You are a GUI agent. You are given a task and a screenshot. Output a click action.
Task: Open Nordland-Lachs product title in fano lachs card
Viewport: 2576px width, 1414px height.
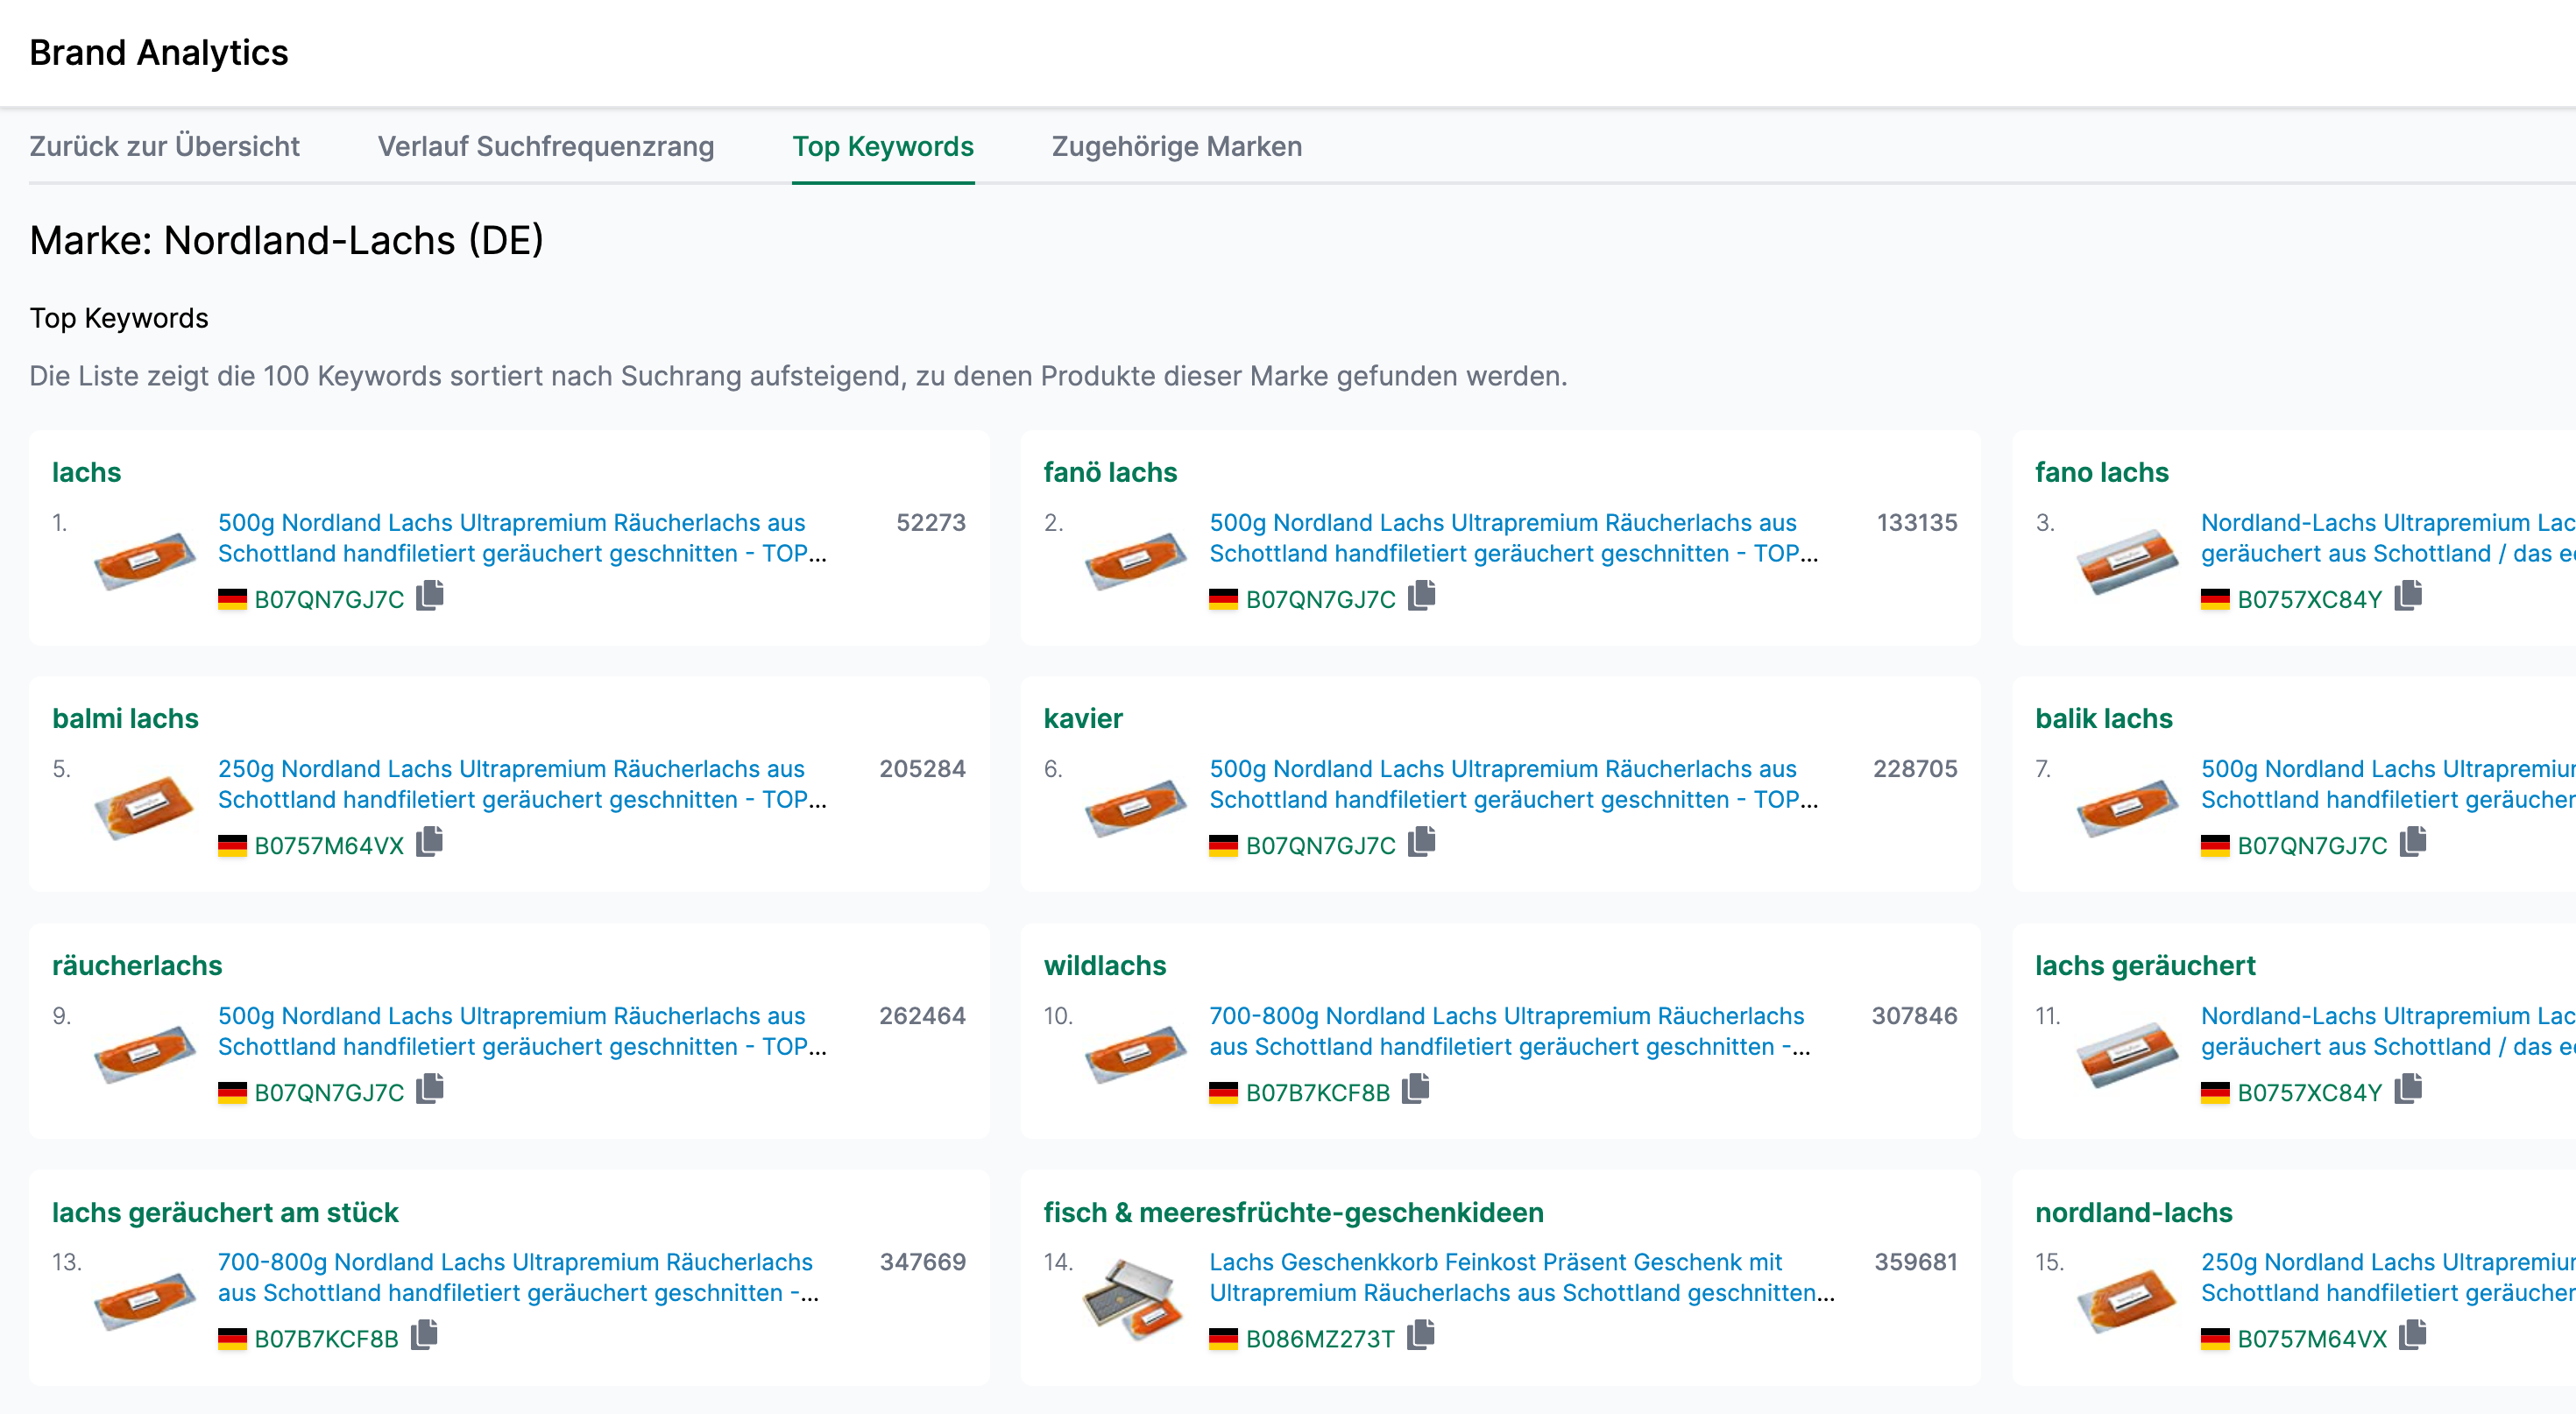point(2387,538)
